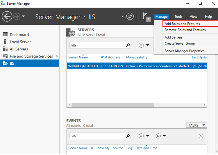The image size is (218, 155).
Task: Click the forward navigation arrow
Action: point(17,17)
